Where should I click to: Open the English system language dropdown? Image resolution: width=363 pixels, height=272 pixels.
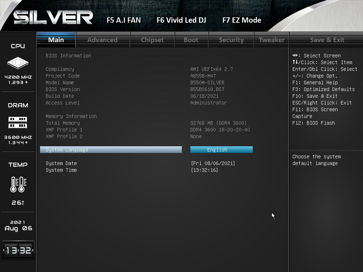click(x=221, y=150)
